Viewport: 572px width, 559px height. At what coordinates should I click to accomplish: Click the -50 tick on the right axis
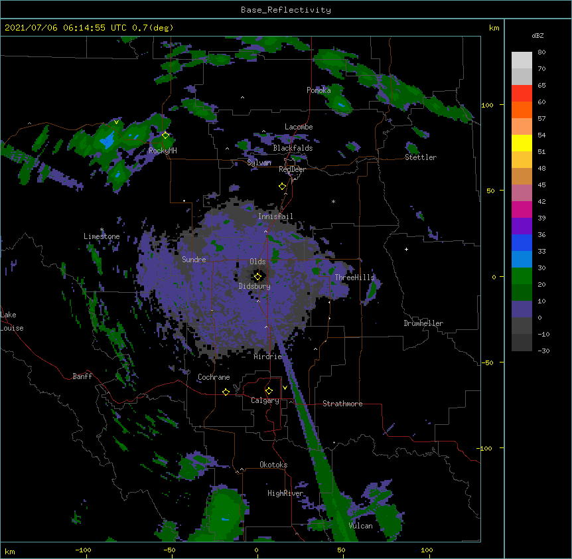tap(487, 362)
